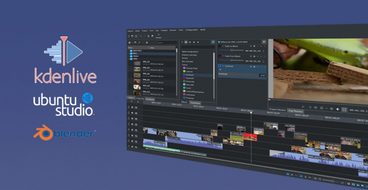Open the Alpha manipulation category
The image size is (368, 190).
[190, 52]
